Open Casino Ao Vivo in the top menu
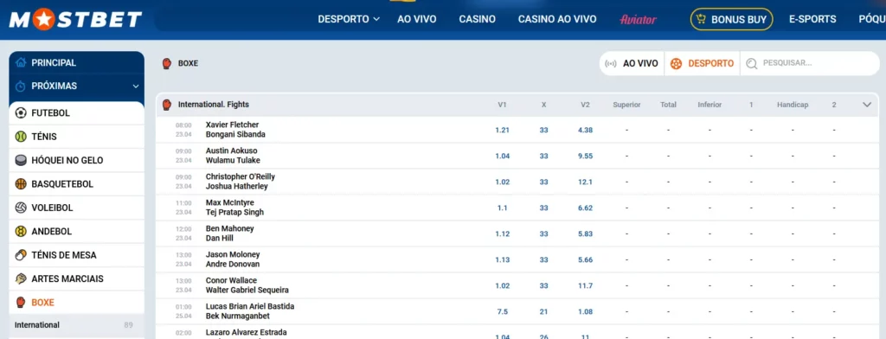This screenshot has height=339, width=886. point(557,19)
